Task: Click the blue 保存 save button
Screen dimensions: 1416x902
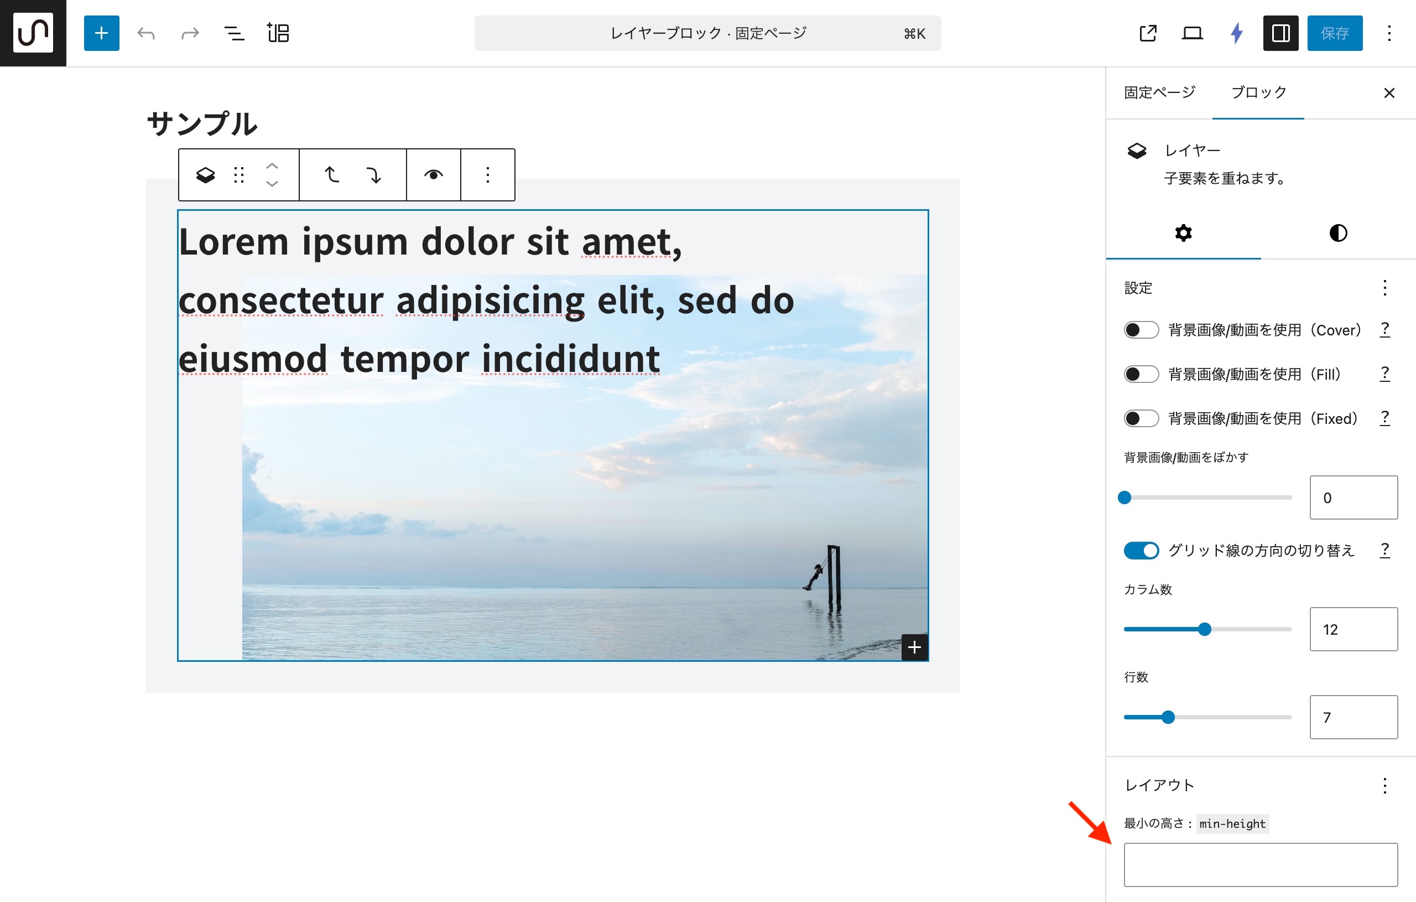Action: (x=1334, y=33)
